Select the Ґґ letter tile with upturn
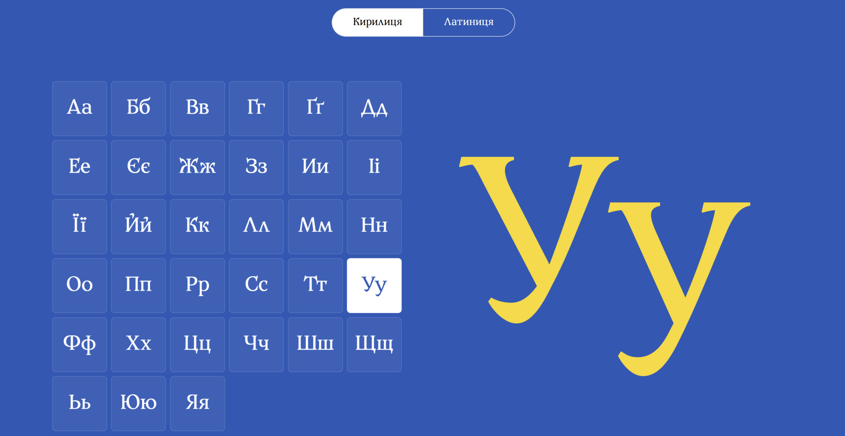Image resolution: width=845 pixels, height=436 pixels. tap(316, 108)
